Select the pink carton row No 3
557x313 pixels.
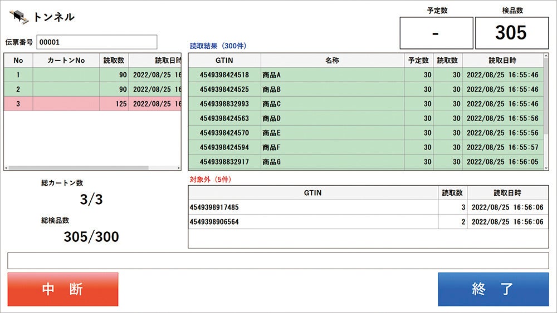click(x=92, y=104)
